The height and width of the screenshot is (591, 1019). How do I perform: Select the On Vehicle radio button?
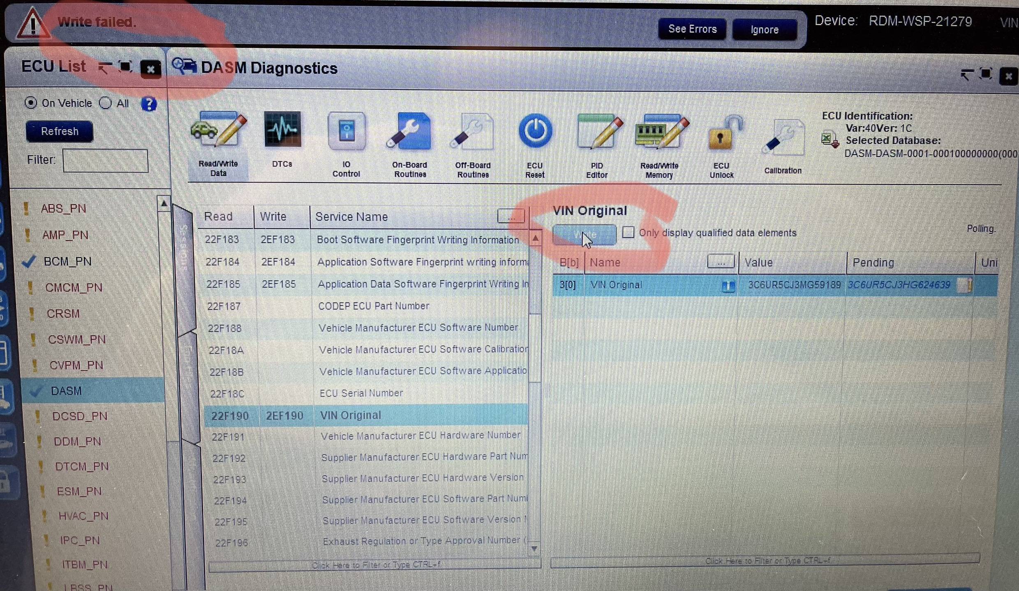coord(31,102)
